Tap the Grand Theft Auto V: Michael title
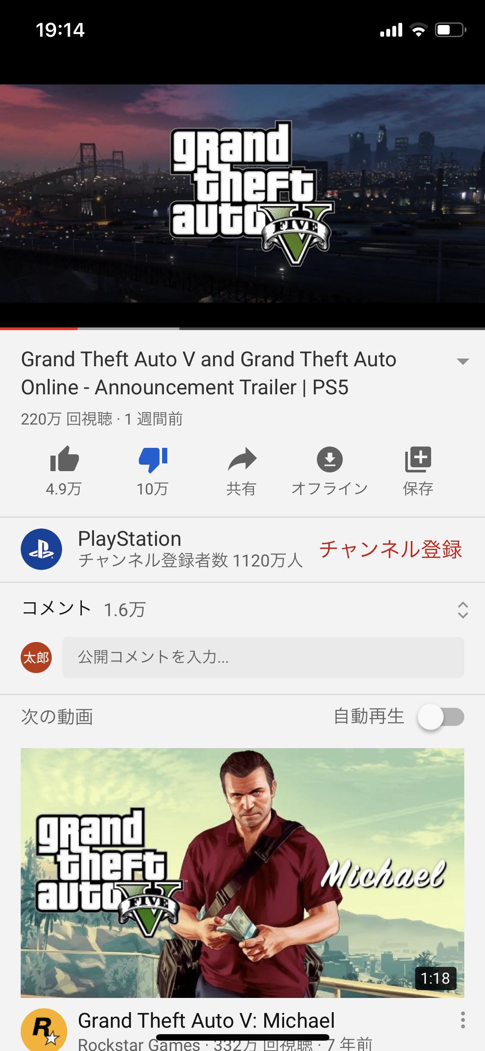 (x=207, y=1021)
